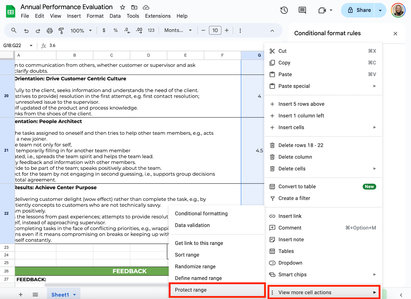This screenshot has height=299, width=411.
Task: Choose Delete rows 18 - 22
Action: pyautogui.click(x=323, y=145)
